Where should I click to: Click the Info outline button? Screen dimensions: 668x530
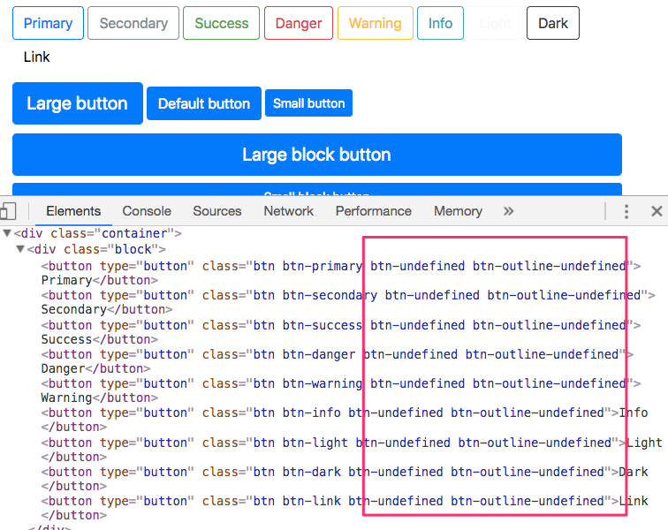(440, 23)
